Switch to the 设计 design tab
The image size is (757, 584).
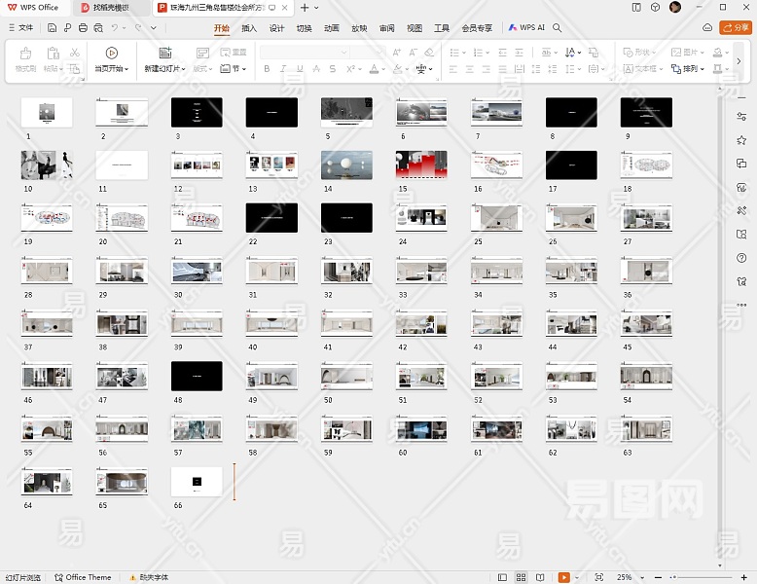point(276,28)
